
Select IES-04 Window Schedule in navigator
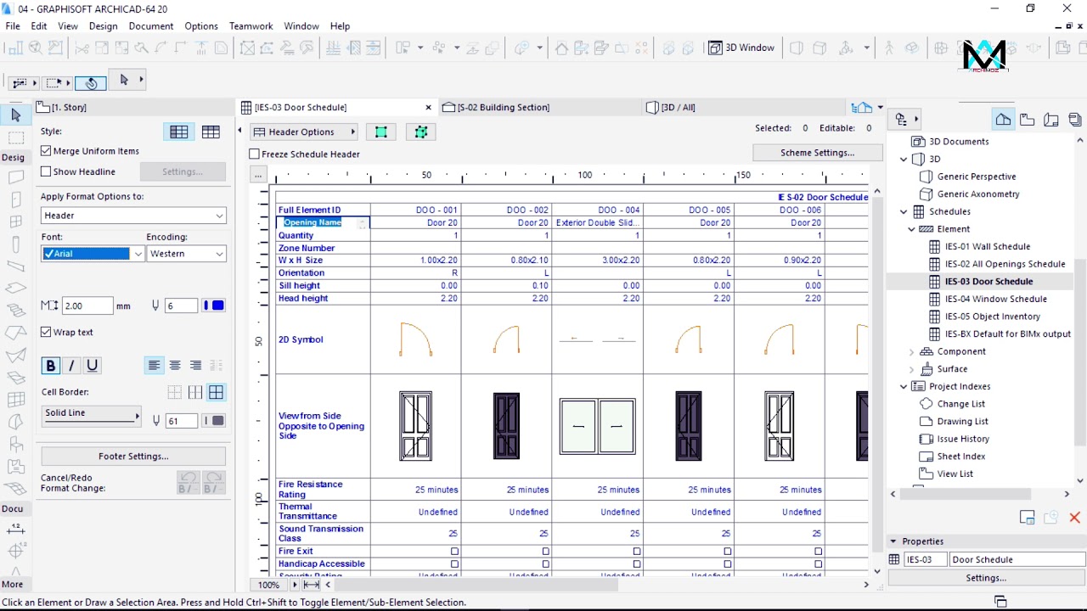(x=995, y=299)
